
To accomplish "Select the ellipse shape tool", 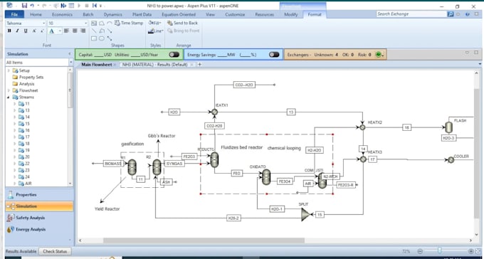I will click(102, 38).
